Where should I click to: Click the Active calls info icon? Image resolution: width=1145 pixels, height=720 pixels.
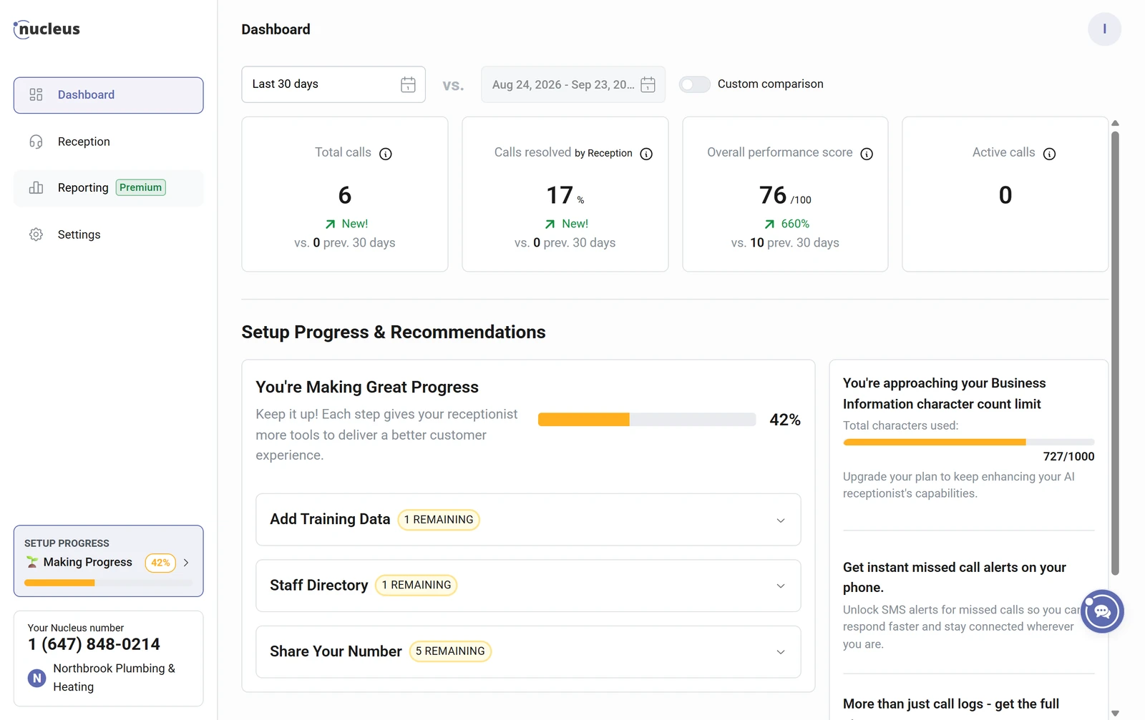1049,154
